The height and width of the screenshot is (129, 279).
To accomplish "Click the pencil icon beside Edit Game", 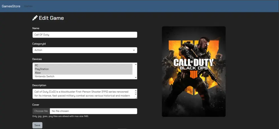I will coord(35,18).
